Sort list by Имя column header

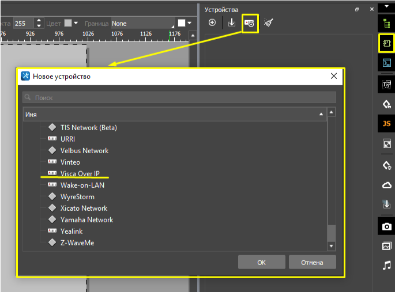[173, 115]
